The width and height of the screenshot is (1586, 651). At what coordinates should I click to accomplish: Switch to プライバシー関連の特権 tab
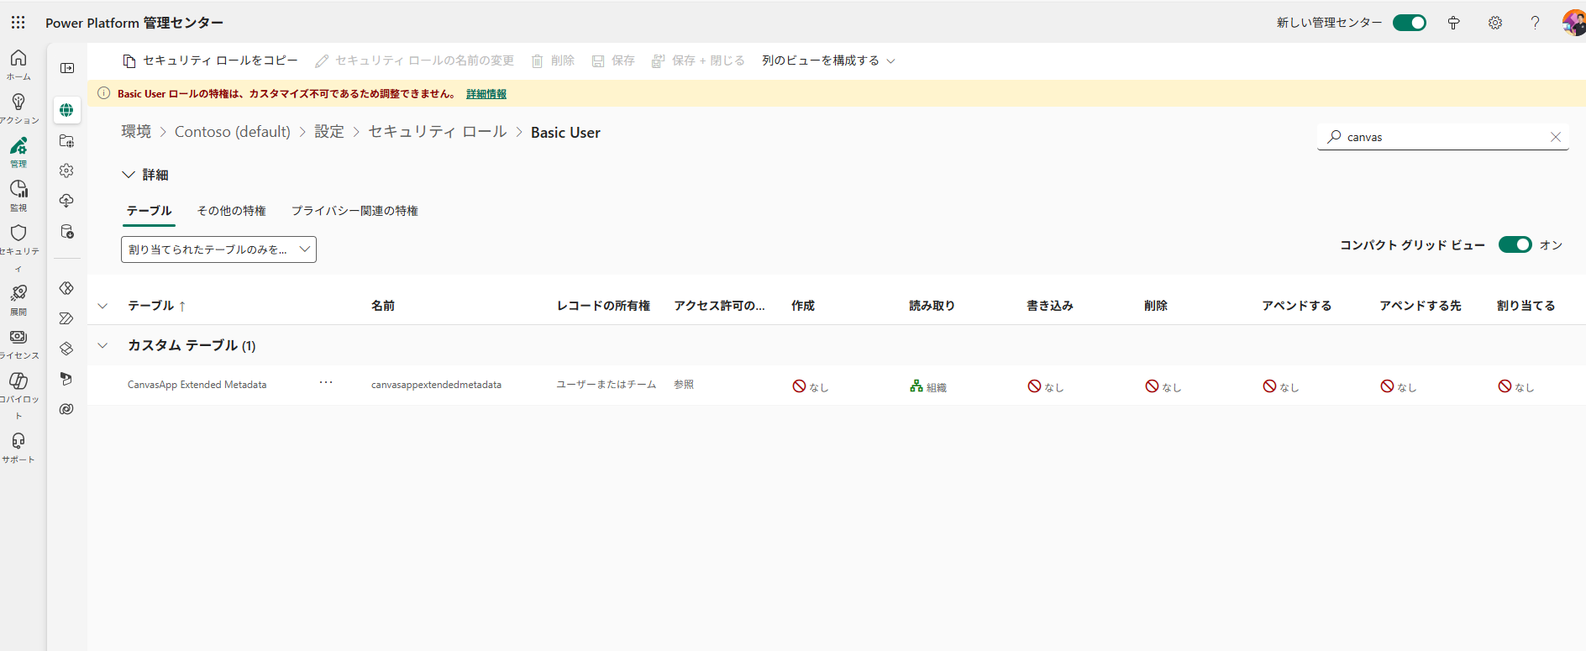tap(354, 211)
